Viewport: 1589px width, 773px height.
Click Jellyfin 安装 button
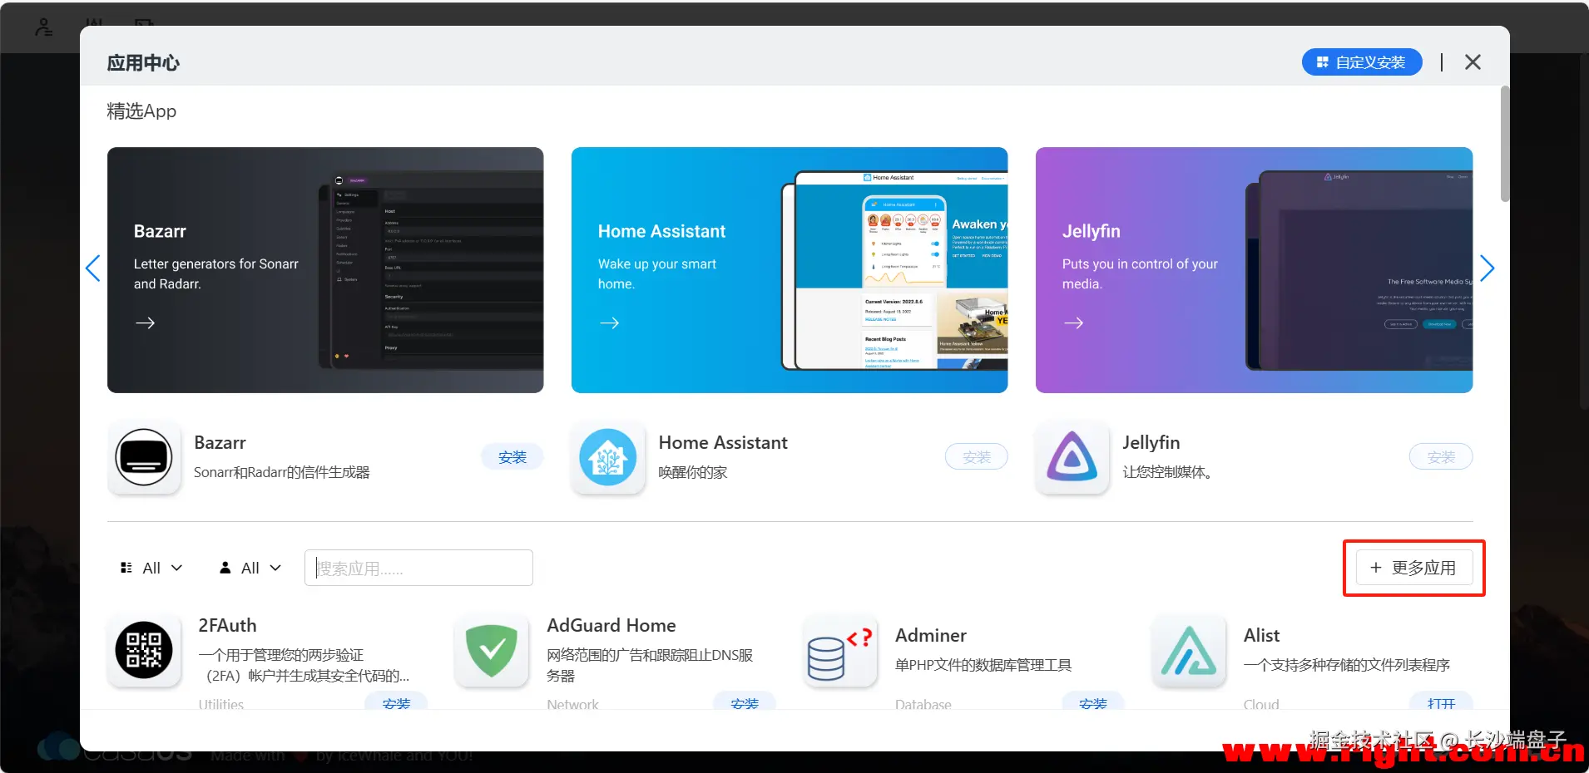pyautogui.click(x=1441, y=457)
